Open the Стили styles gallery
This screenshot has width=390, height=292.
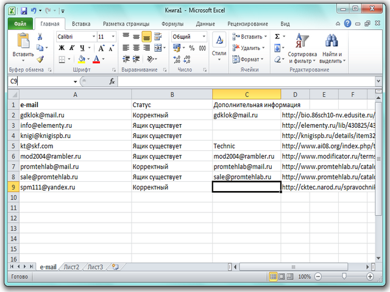point(219,46)
